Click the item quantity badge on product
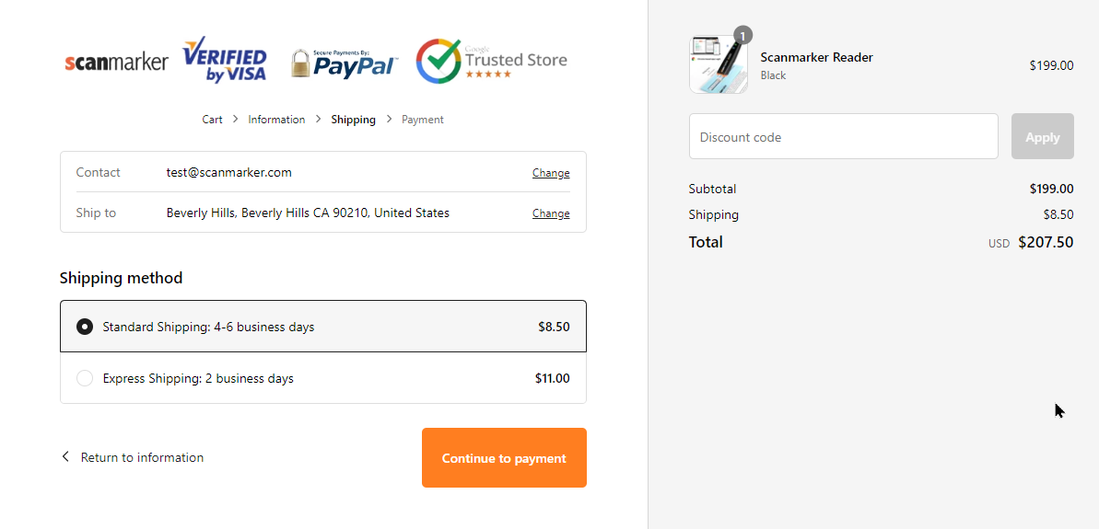Viewport: 1099px width, 529px height. (x=742, y=35)
